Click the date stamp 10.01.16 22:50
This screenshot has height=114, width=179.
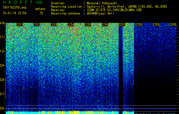point(15,13)
